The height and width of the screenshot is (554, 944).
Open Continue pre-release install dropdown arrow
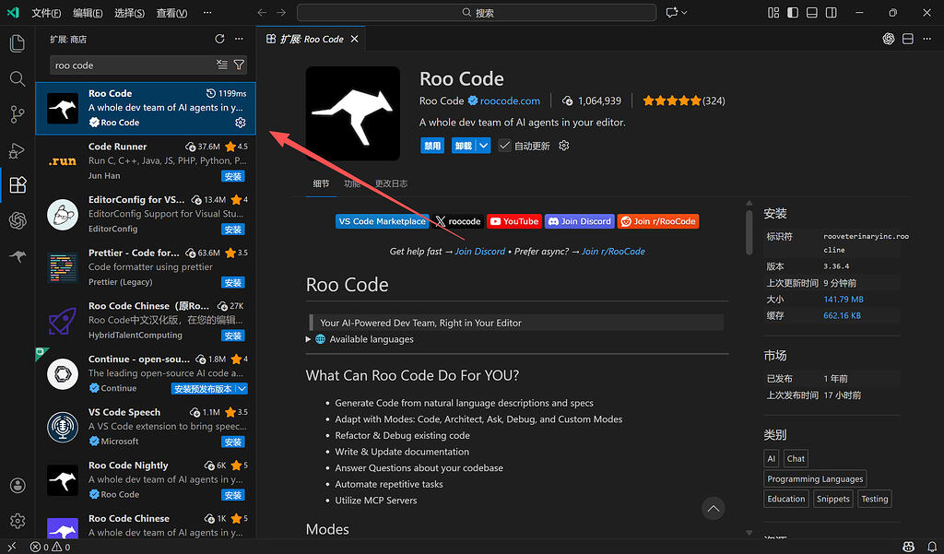(242, 389)
